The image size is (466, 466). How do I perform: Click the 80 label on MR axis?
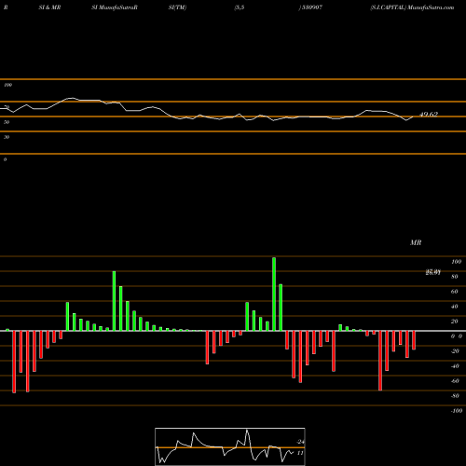pyautogui.click(x=455, y=277)
